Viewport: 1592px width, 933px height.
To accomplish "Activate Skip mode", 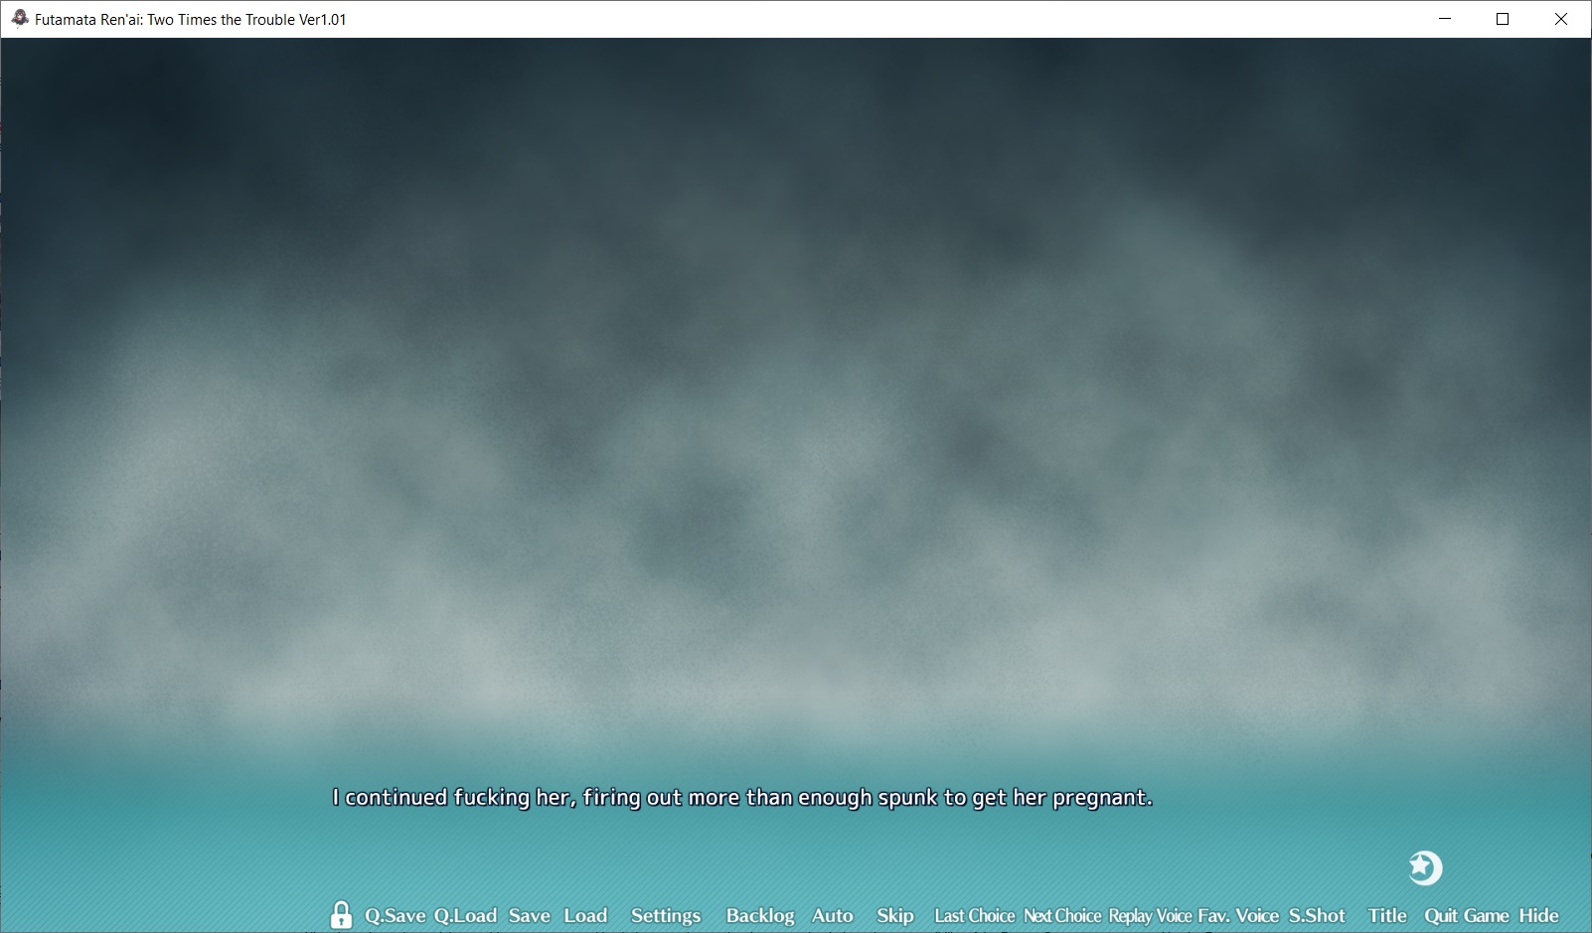I will click(895, 916).
